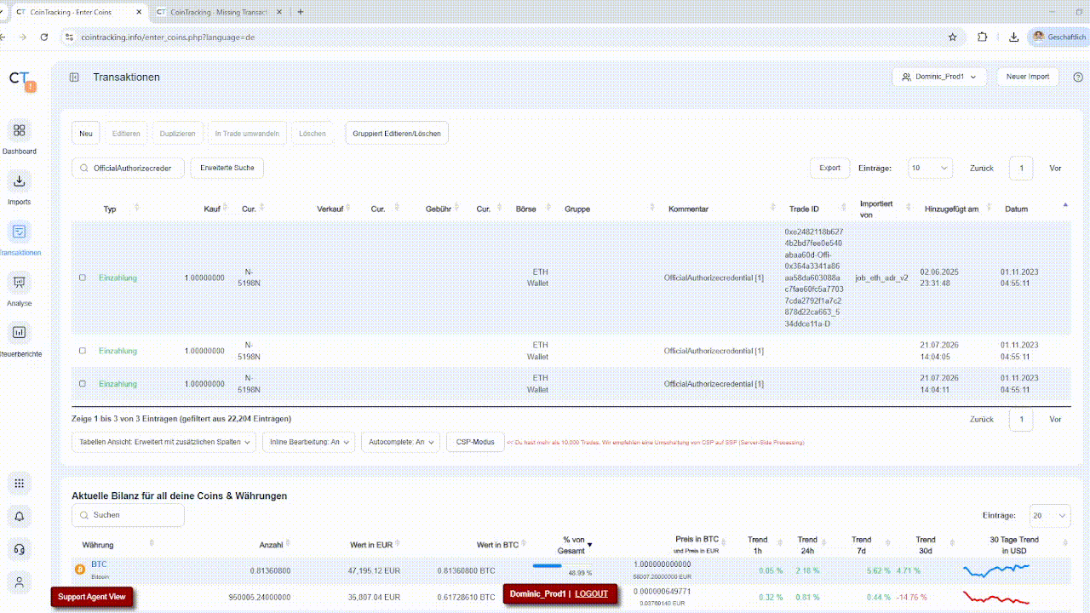This screenshot has width=1090, height=613.
Task: Open the Dashboard sidebar icon
Action: (20, 131)
